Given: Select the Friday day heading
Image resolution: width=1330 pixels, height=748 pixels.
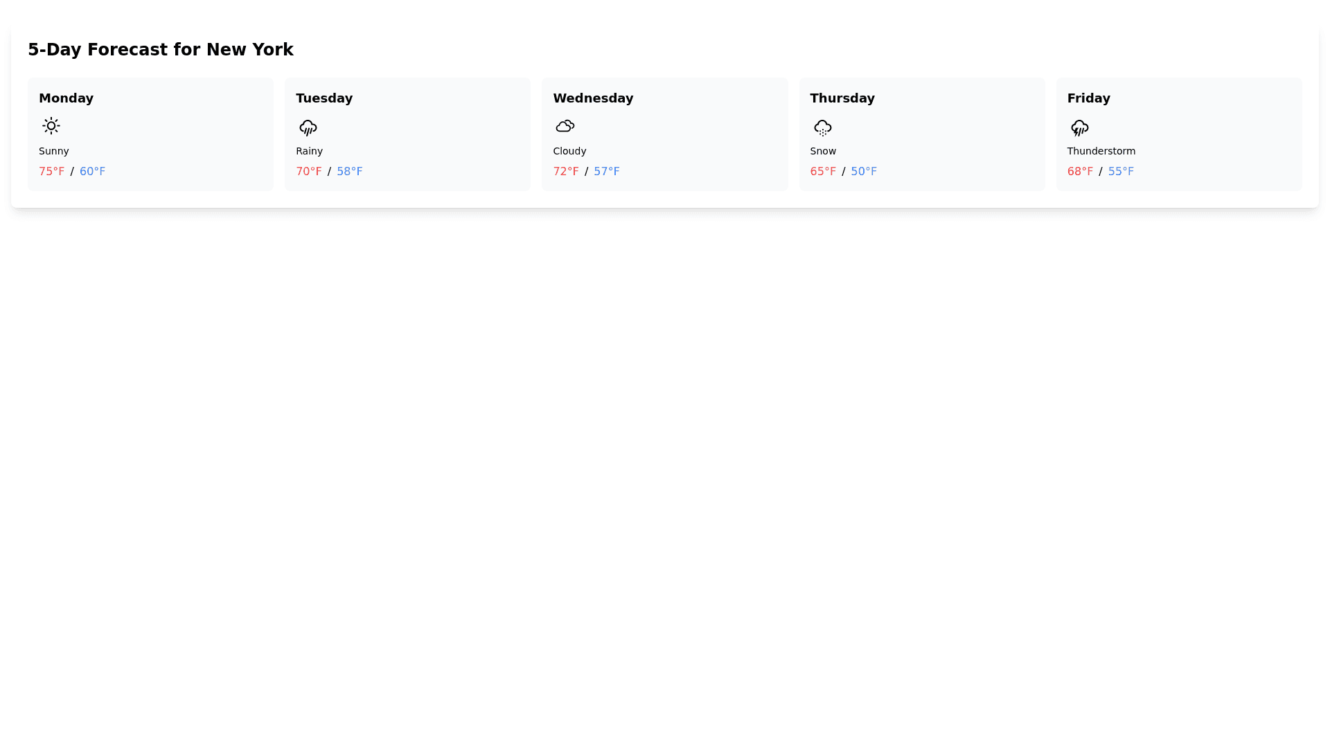Looking at the screenshot, I should tap(1088, 98).
